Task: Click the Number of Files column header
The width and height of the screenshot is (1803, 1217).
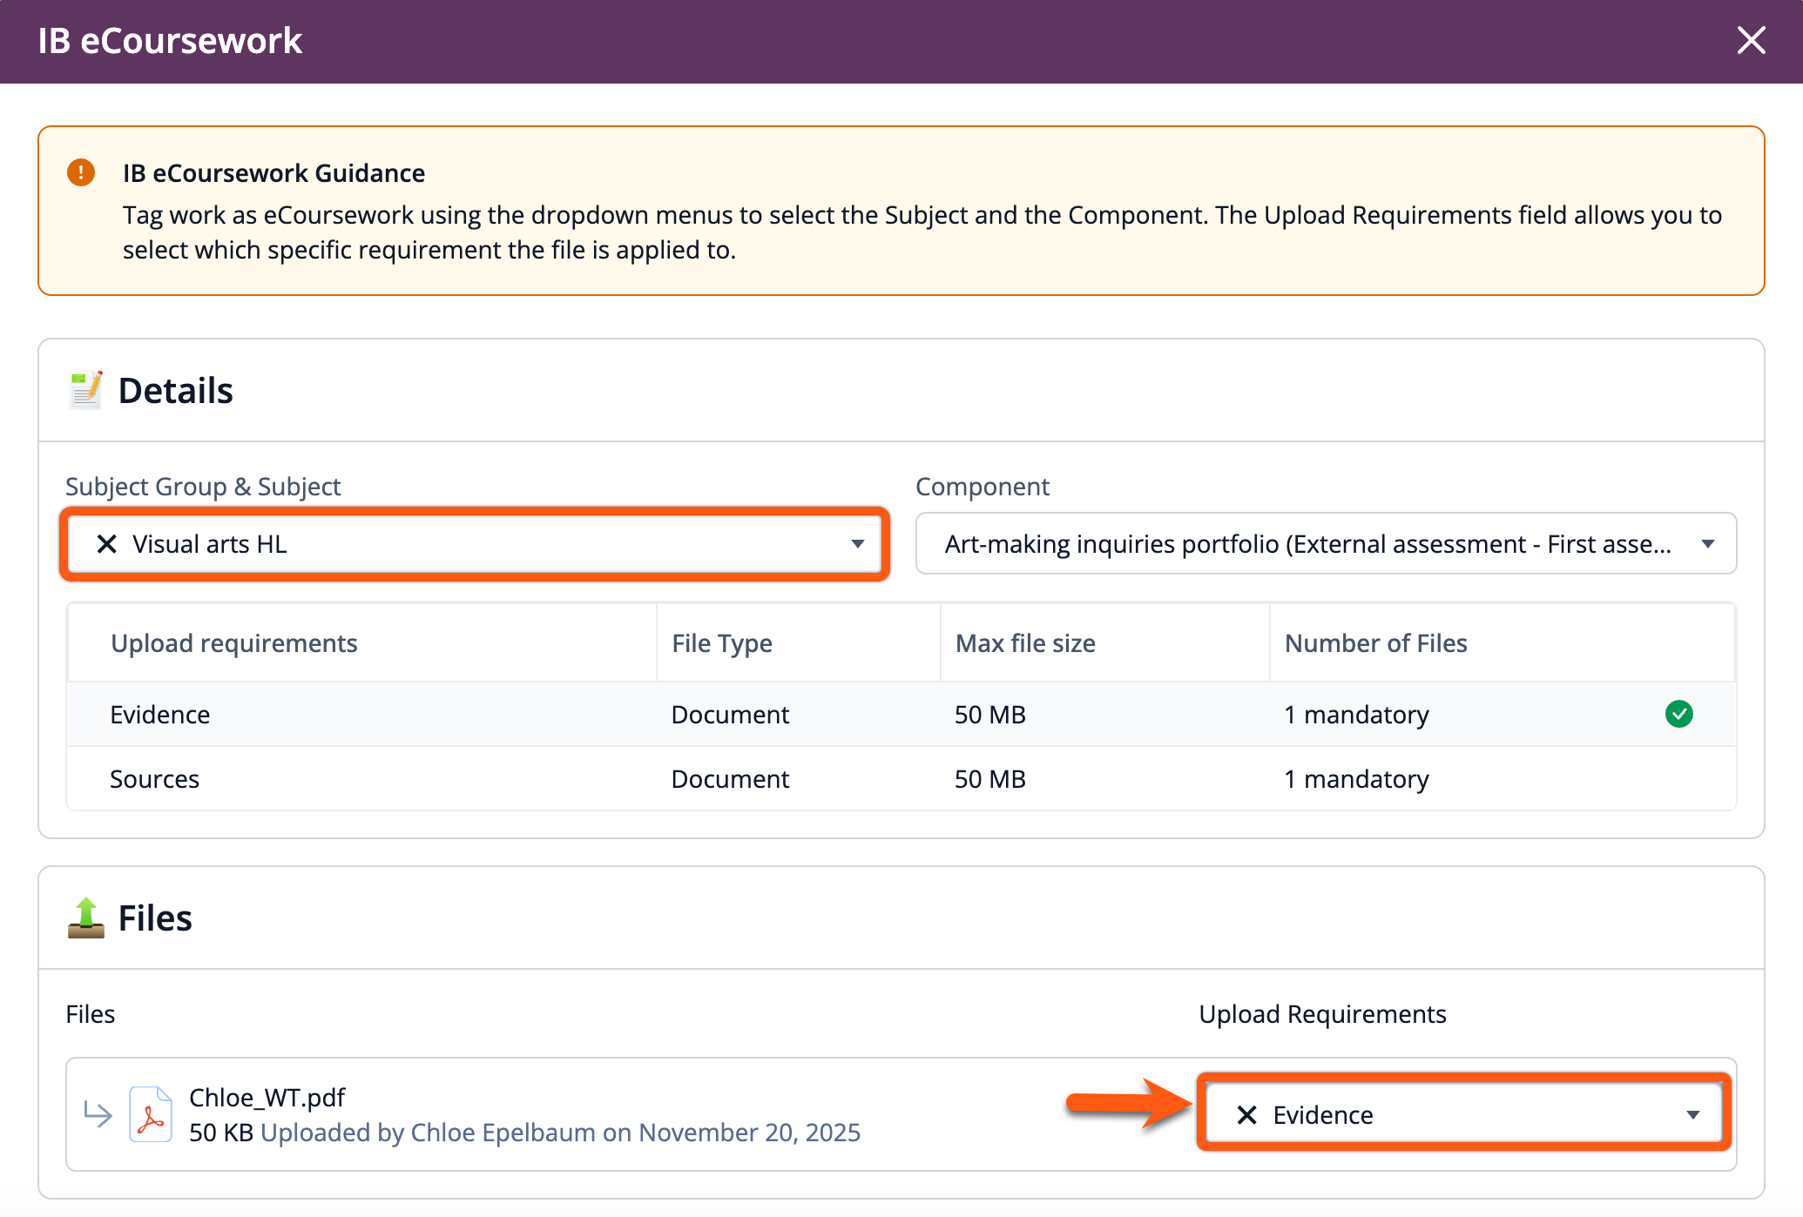Action: (x=1375, y=643)
